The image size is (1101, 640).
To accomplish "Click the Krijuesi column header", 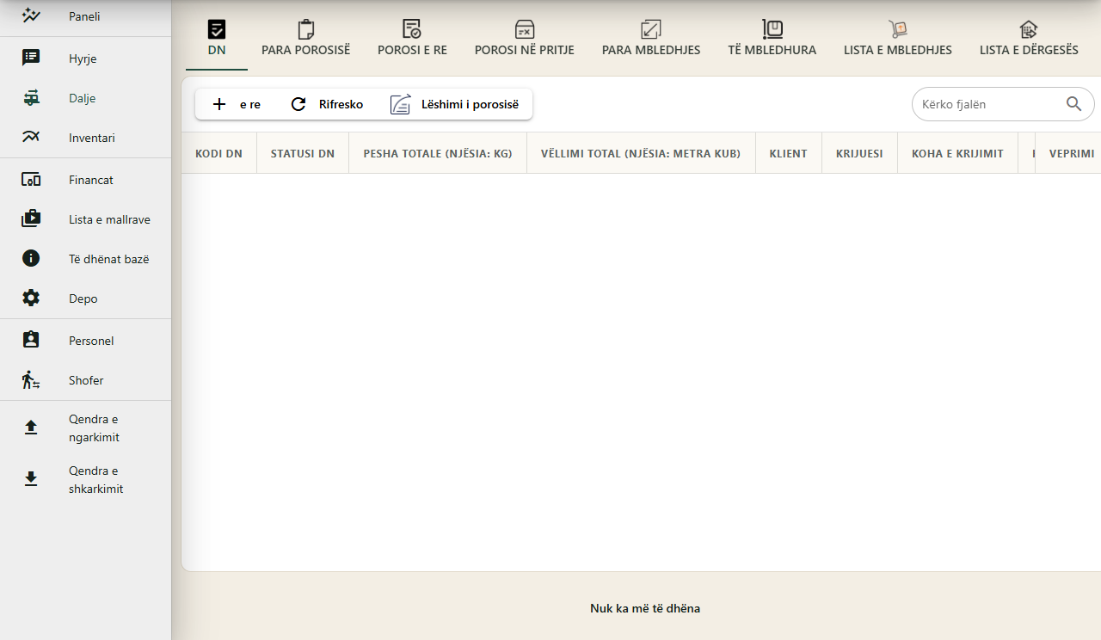I will [x=859, y=153].
